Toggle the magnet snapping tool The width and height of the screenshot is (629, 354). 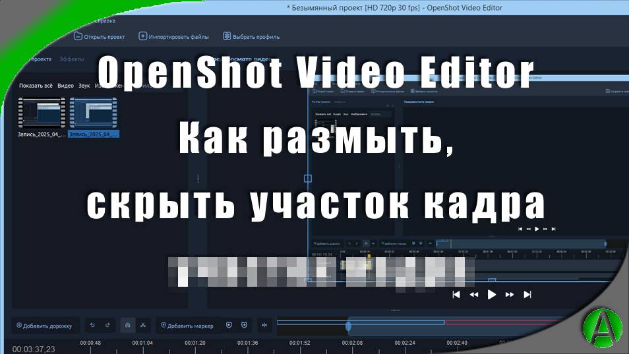pyautogui.click(x=127, y=325)
